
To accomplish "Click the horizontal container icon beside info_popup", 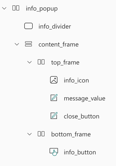I will [16, 8].
